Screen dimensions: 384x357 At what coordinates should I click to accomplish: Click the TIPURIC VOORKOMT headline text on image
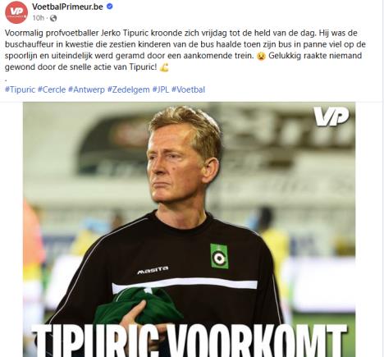[190, 341]
